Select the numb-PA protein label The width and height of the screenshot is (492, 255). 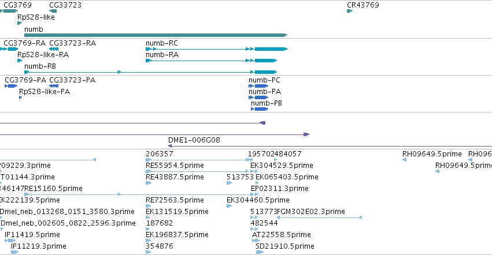click(x=265, y=92)
